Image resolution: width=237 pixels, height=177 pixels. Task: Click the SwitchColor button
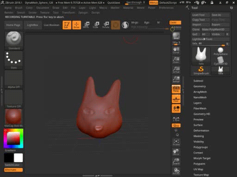pyautogui.click(x=13, y=165)
